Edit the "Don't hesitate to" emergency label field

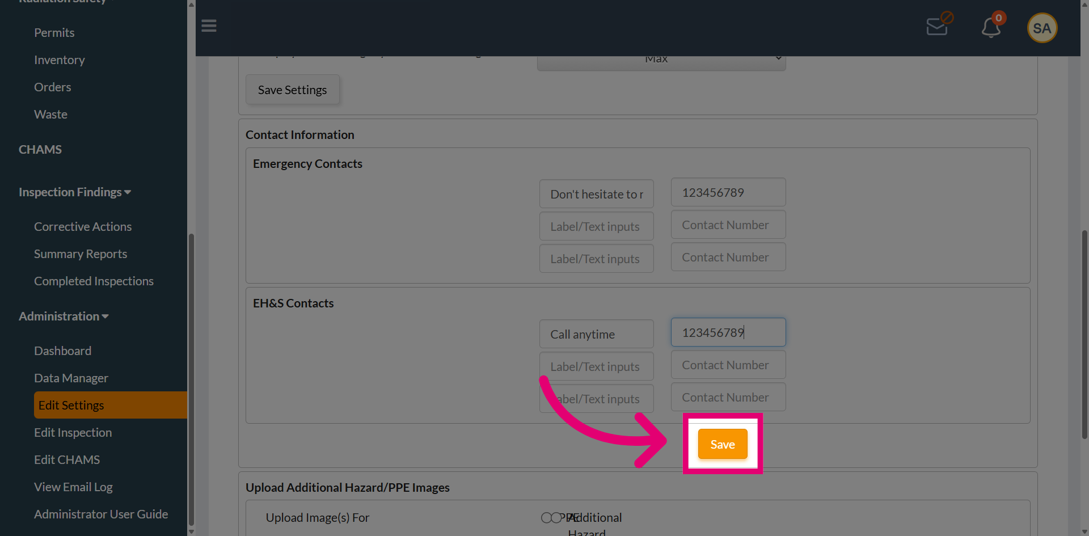[597, 194]
